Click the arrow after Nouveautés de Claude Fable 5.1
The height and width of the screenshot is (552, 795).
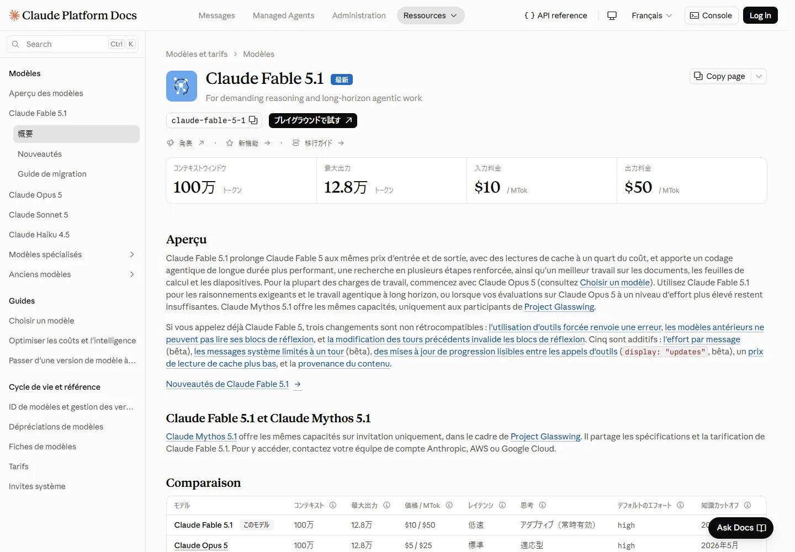[x=298, y=384]
